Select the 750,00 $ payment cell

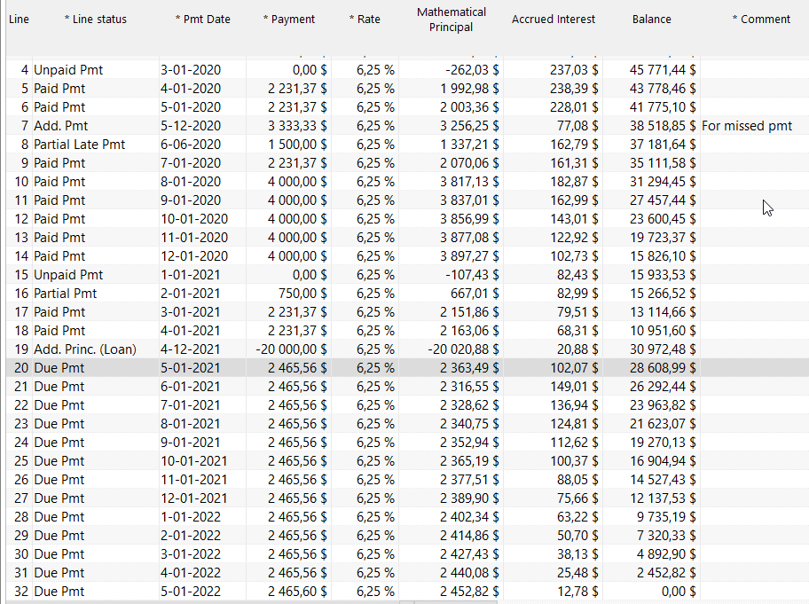point(288,294)
